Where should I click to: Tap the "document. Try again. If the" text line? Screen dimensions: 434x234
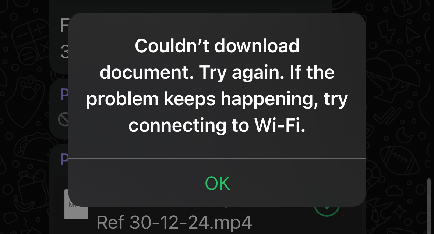click(217, 72)
